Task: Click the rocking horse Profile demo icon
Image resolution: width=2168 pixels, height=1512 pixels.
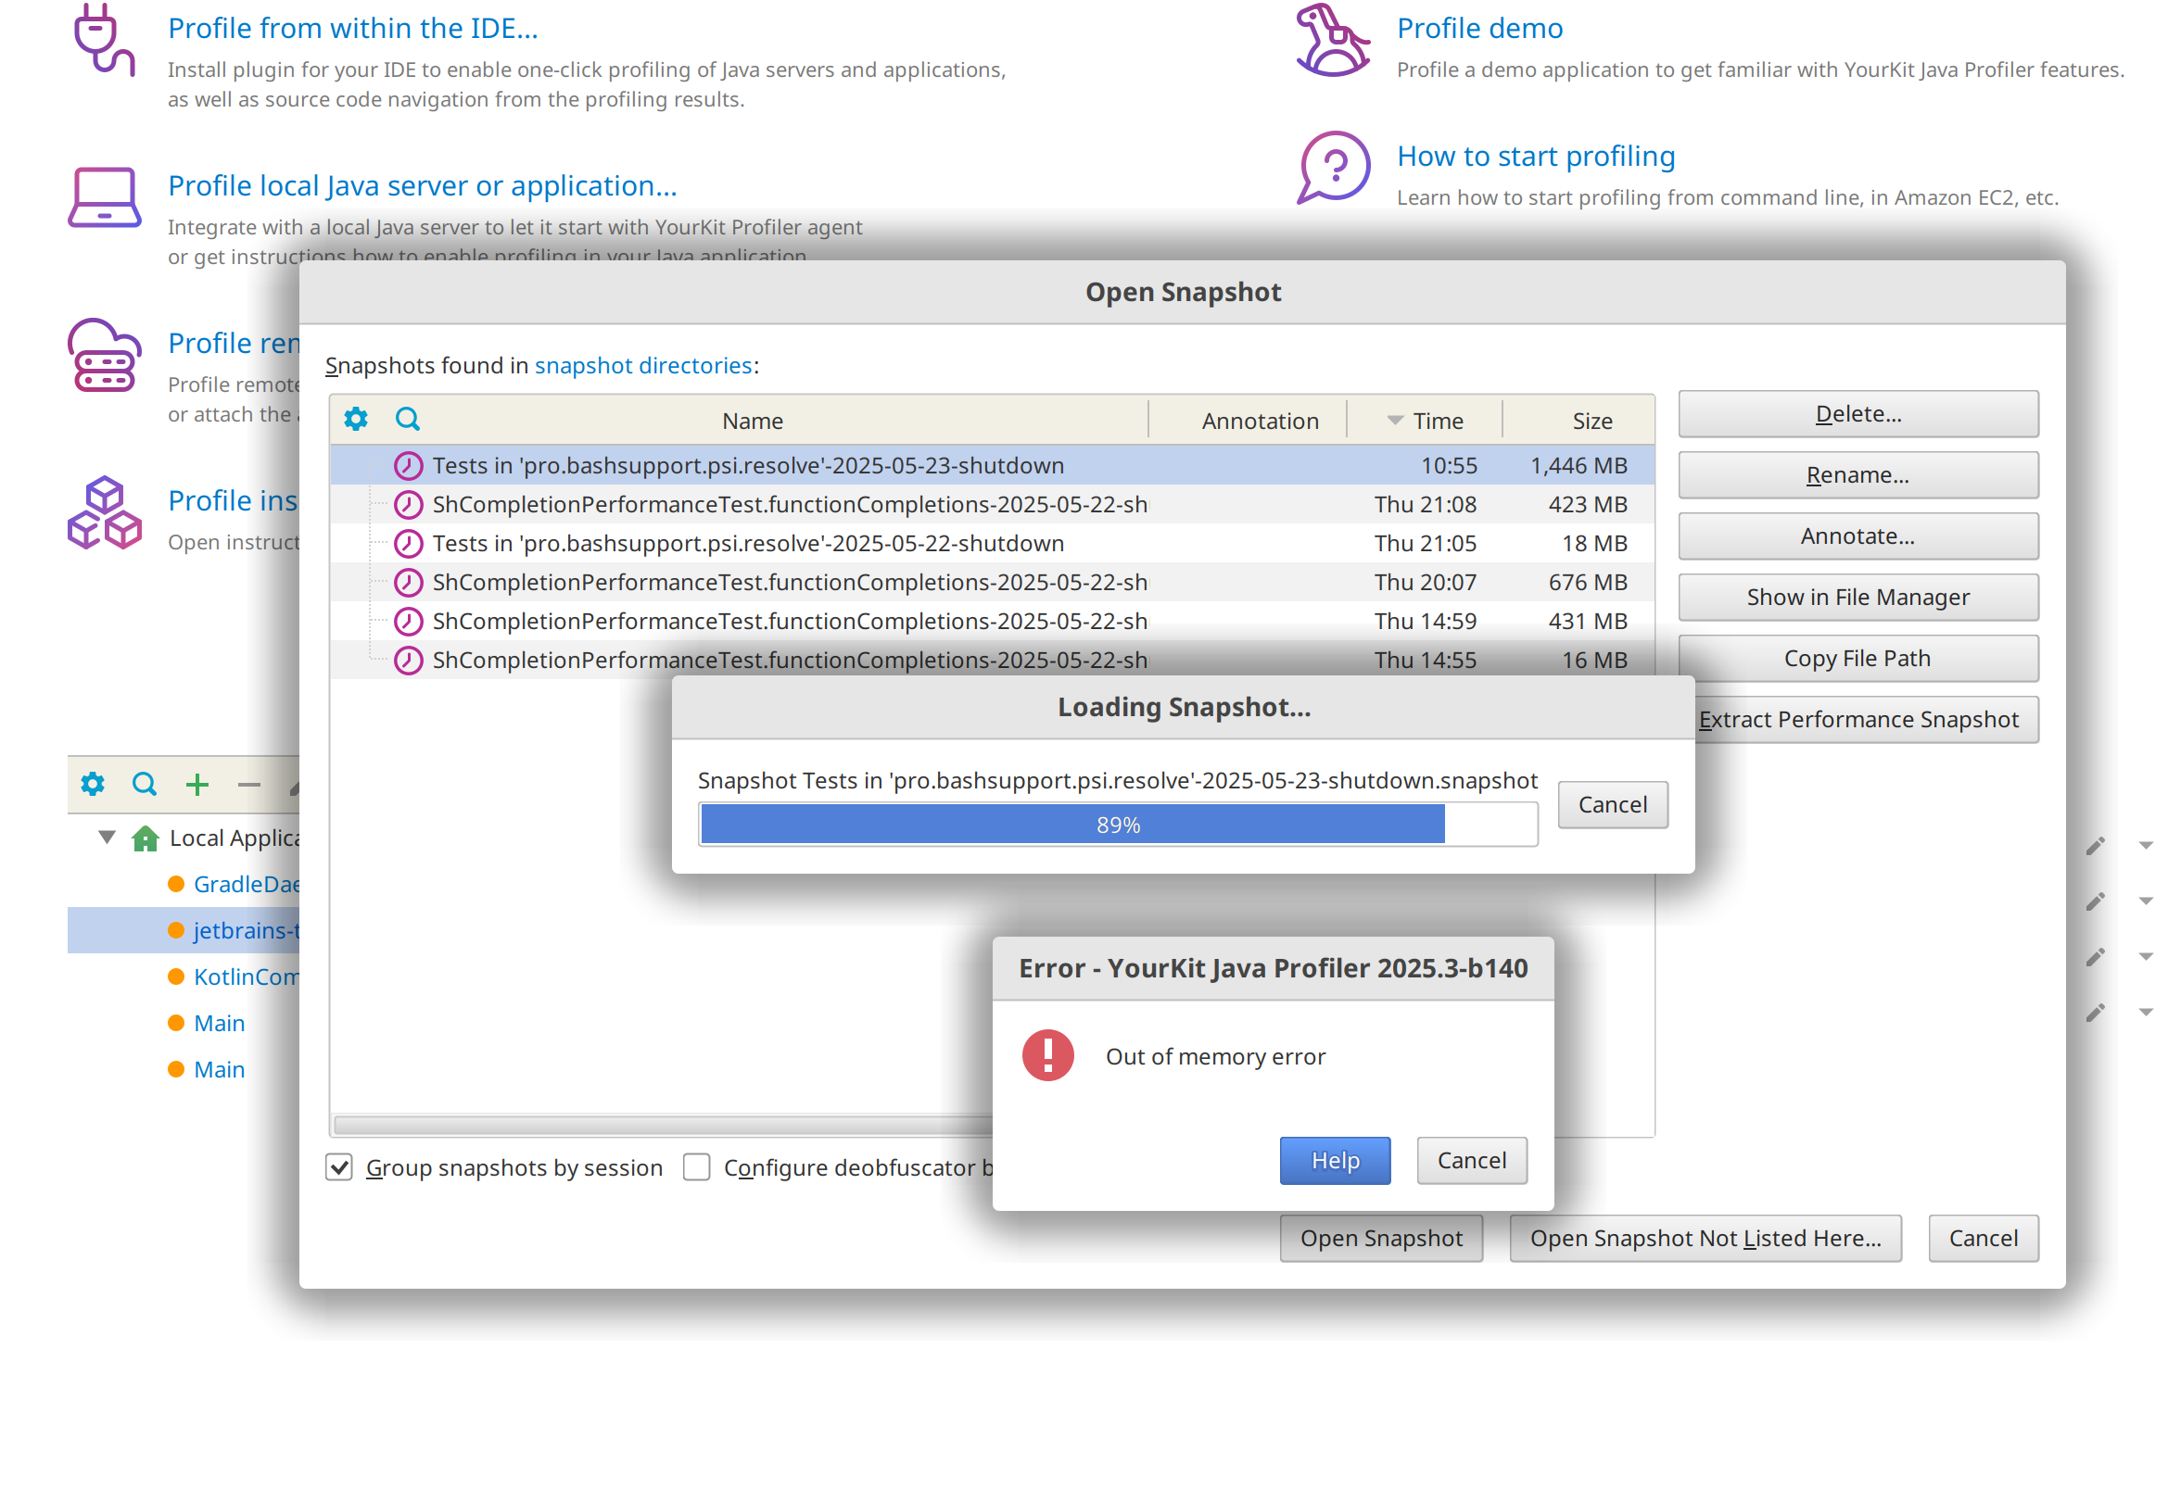Action: 1332,40
